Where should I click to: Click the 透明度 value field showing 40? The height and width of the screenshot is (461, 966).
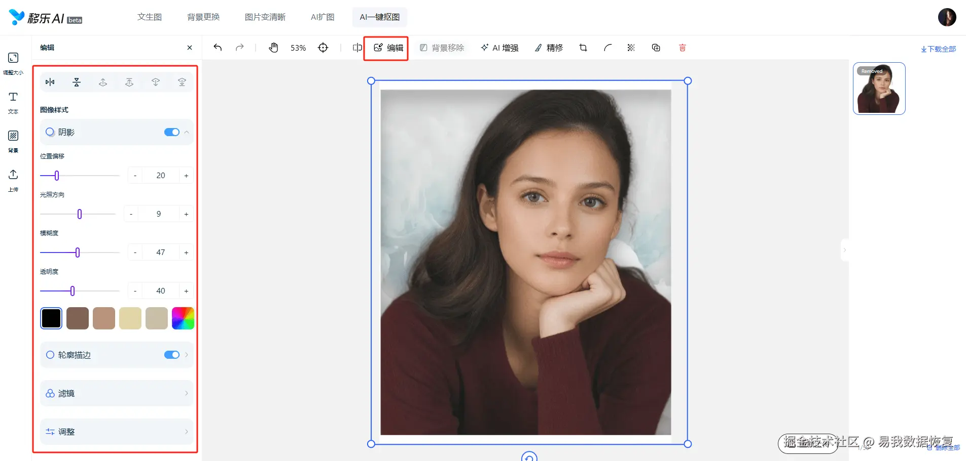161,291
